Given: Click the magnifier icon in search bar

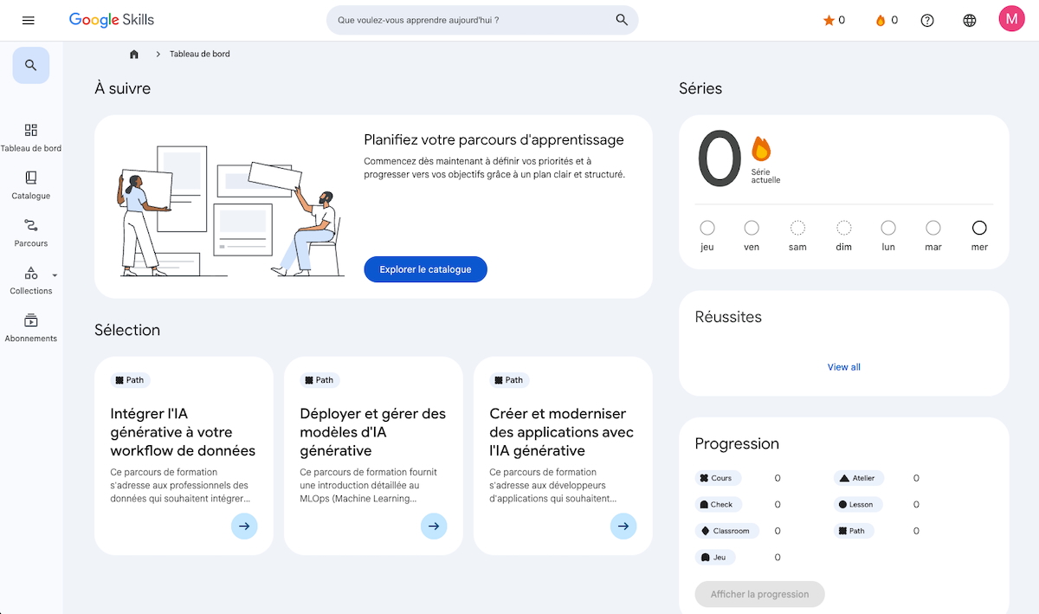Looking at the screenshot, I should point(622,20).
